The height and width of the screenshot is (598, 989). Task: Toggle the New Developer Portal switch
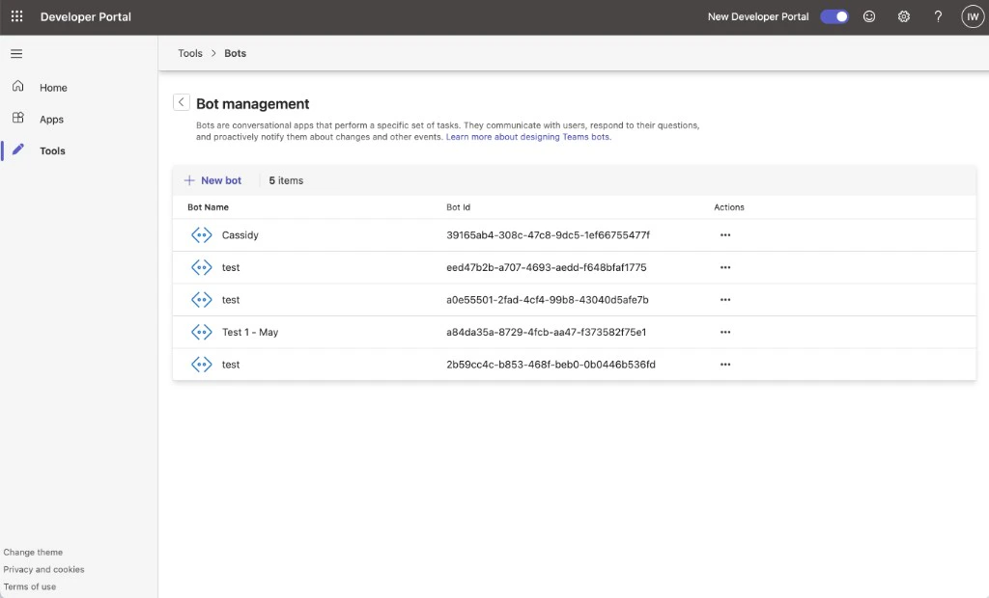click(834, 17)
